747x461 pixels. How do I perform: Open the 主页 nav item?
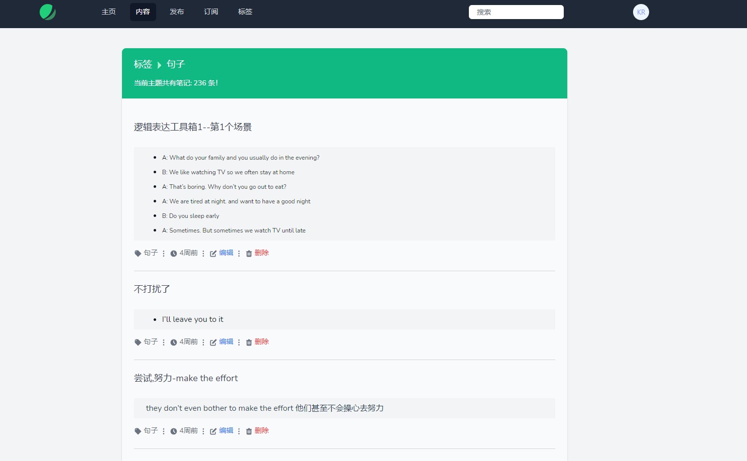click(108, 12)
